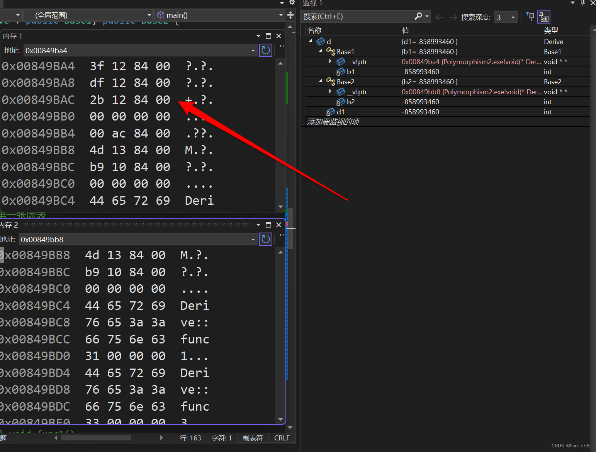Select the b2 watch row
This screenshot has width=596, height=452.
tap(448, 102)
